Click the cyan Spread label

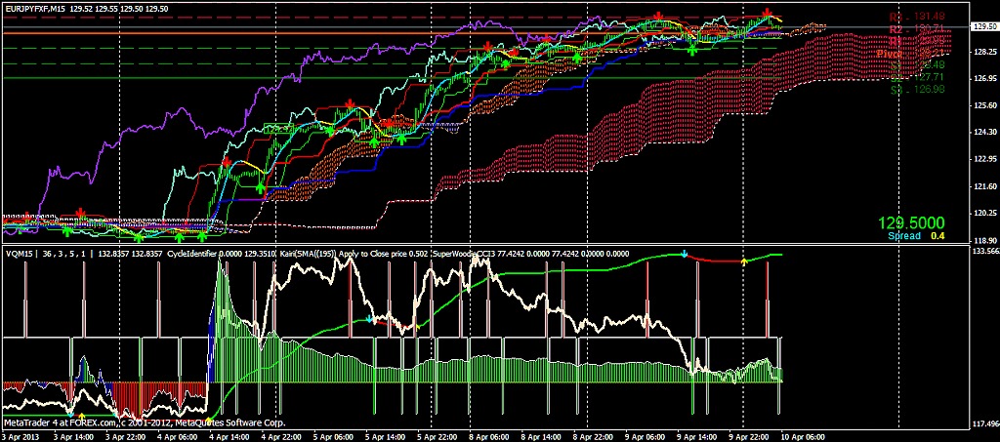pyautogui.click(x=904, y=236)
